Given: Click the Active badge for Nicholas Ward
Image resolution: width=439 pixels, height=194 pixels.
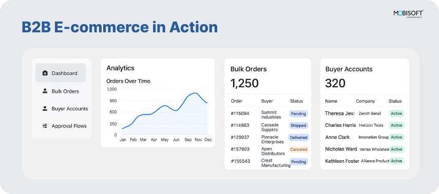Looking at the screenshot, I should tap(396, 149).
